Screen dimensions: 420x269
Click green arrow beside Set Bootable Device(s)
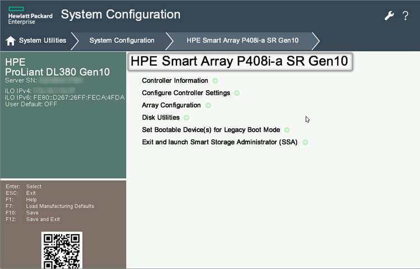(287, 130)
